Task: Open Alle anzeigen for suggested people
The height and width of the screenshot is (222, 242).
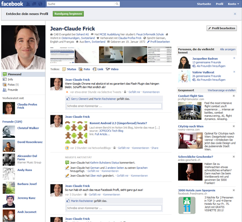Action: [x=227, y=49]
